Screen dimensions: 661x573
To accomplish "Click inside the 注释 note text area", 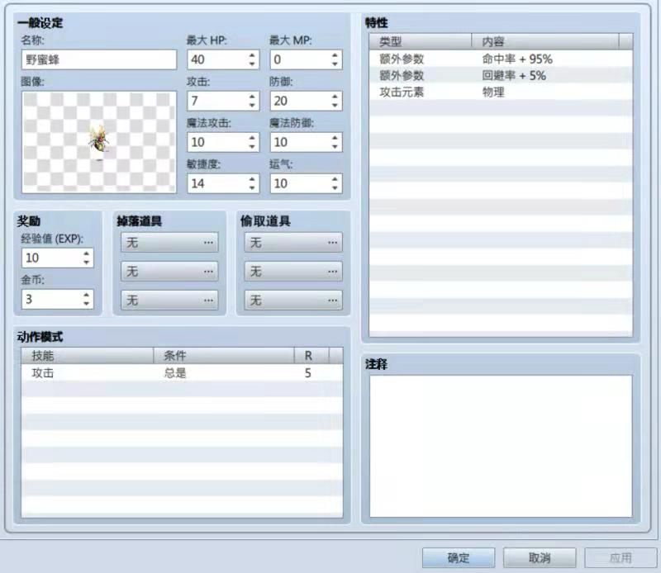I will click(x=501, y=446).
